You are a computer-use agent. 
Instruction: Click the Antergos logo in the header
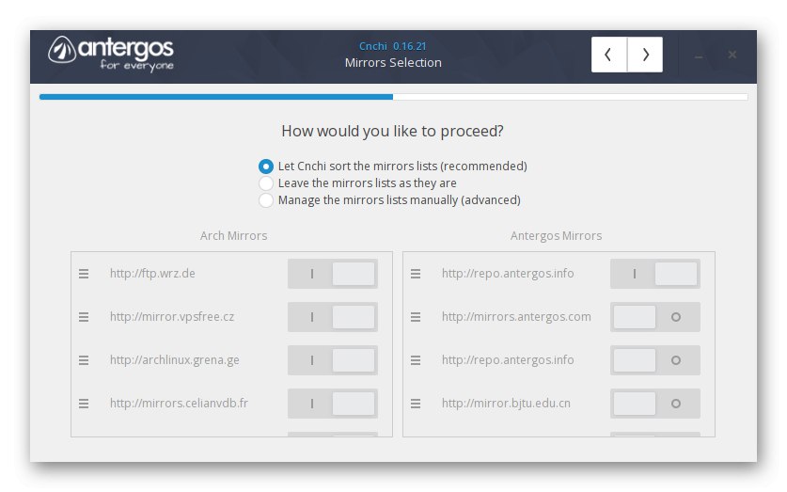point(111,54)
